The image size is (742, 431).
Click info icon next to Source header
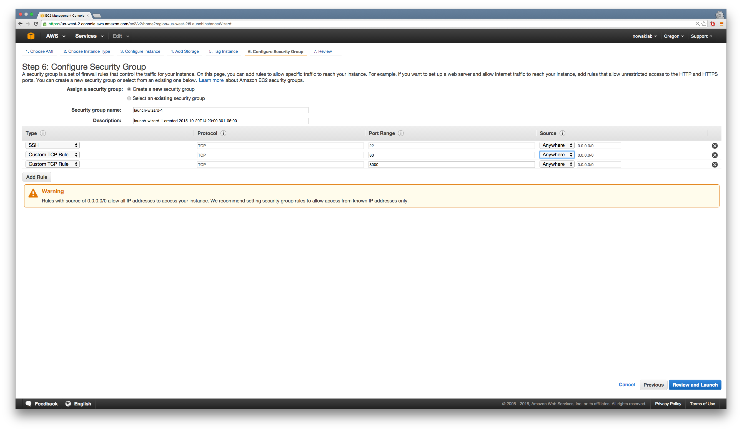562,133
